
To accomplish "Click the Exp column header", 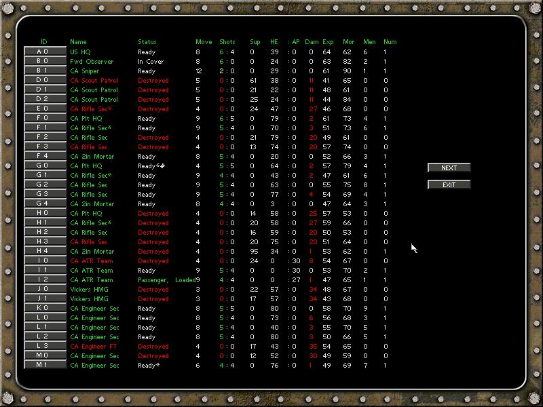I will [328, 42].
